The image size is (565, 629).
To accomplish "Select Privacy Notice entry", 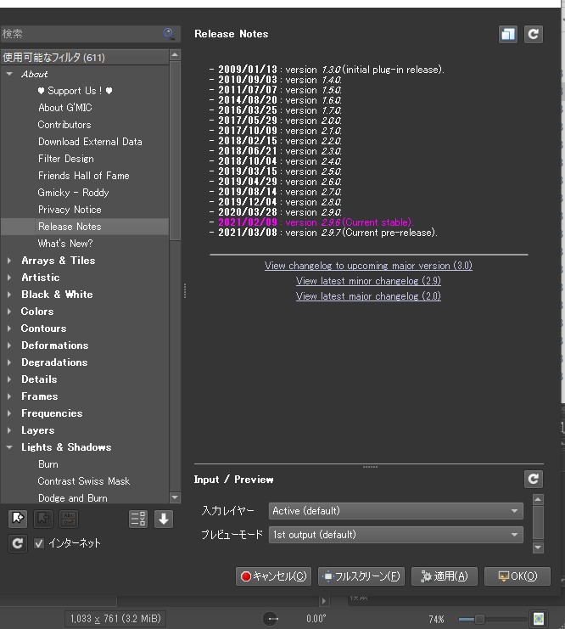I will 70,210.
